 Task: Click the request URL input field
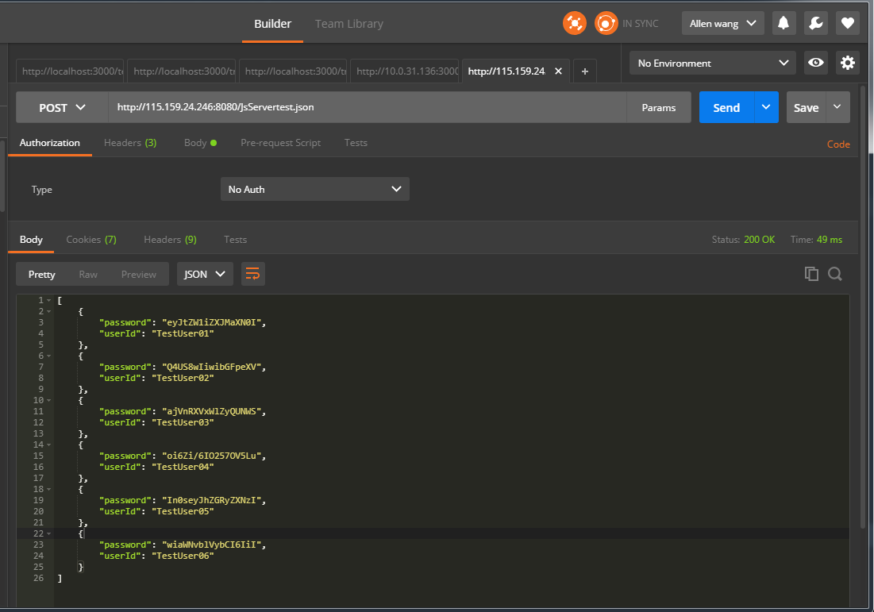coord(368,108)
